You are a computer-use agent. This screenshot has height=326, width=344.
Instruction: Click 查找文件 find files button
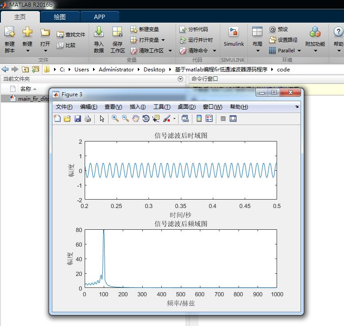(71, 35)
